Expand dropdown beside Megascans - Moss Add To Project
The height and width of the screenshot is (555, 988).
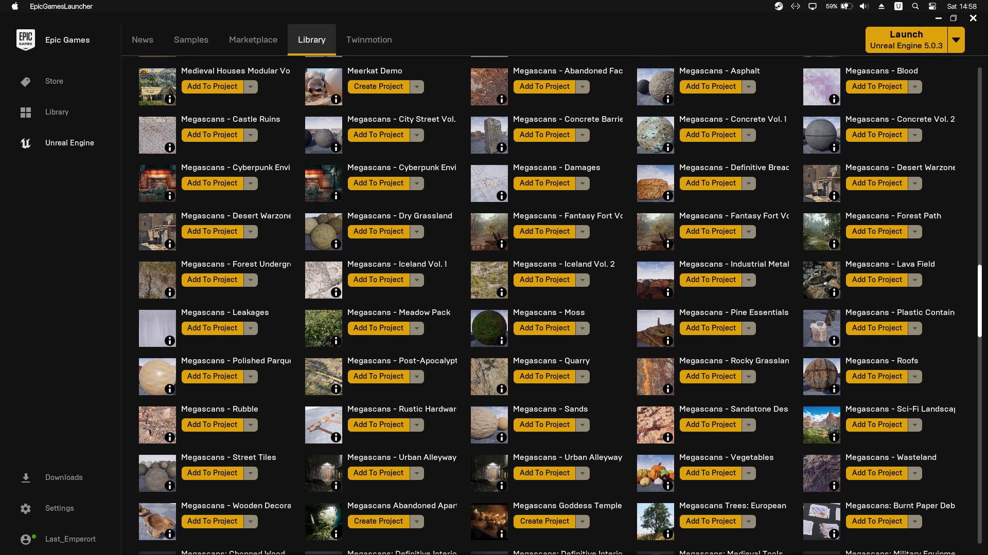pos(583,328)
